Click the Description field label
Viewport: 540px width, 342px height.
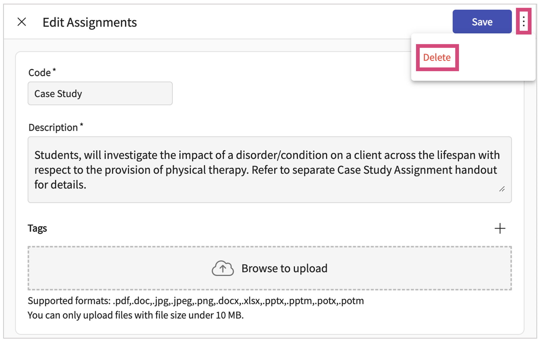[x=53, y=127]
